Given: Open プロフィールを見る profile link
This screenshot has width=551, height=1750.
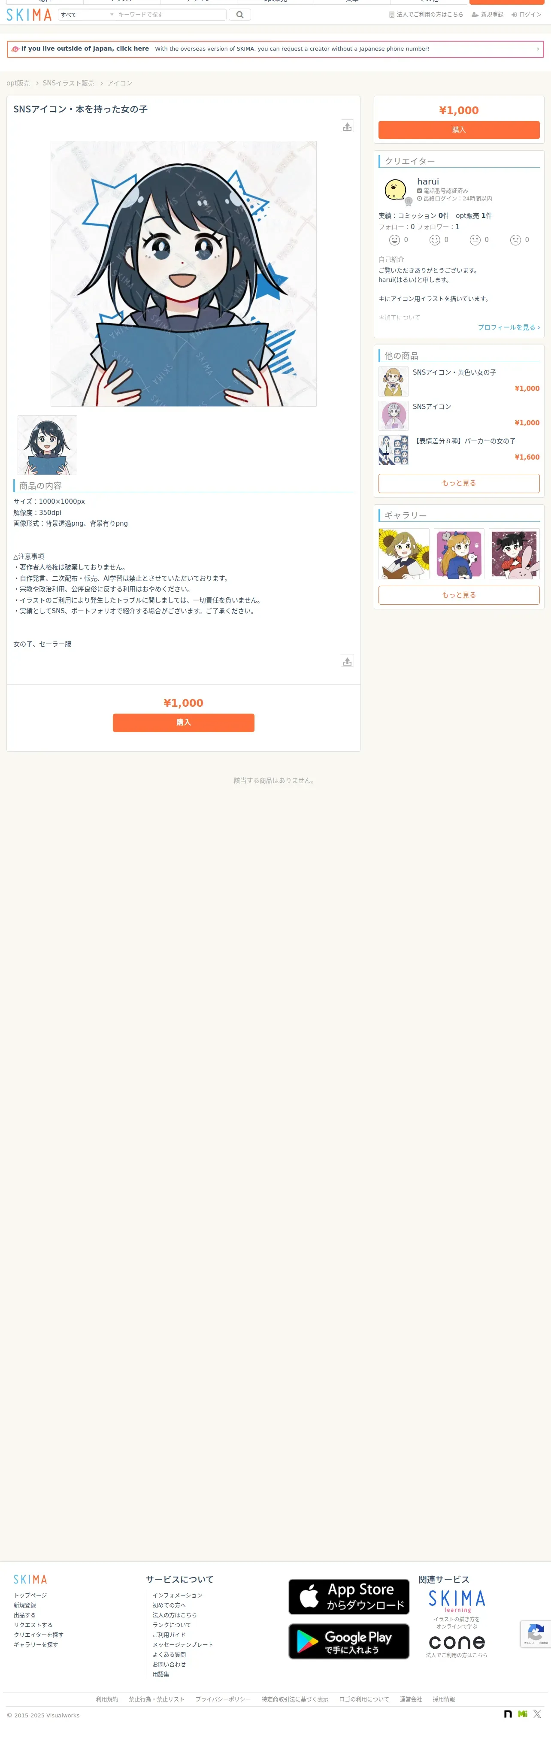Looking at the screenshot, I should [508, 327].
